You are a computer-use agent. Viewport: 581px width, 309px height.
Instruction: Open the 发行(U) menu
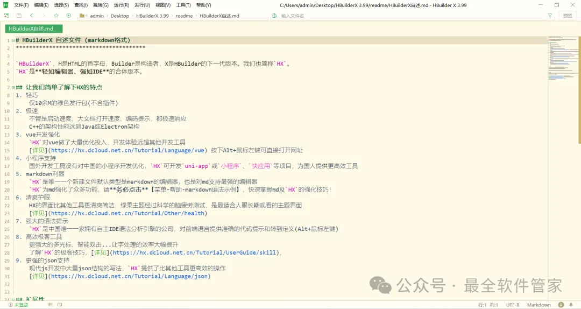pyautogui.click(x=142, y=5)
